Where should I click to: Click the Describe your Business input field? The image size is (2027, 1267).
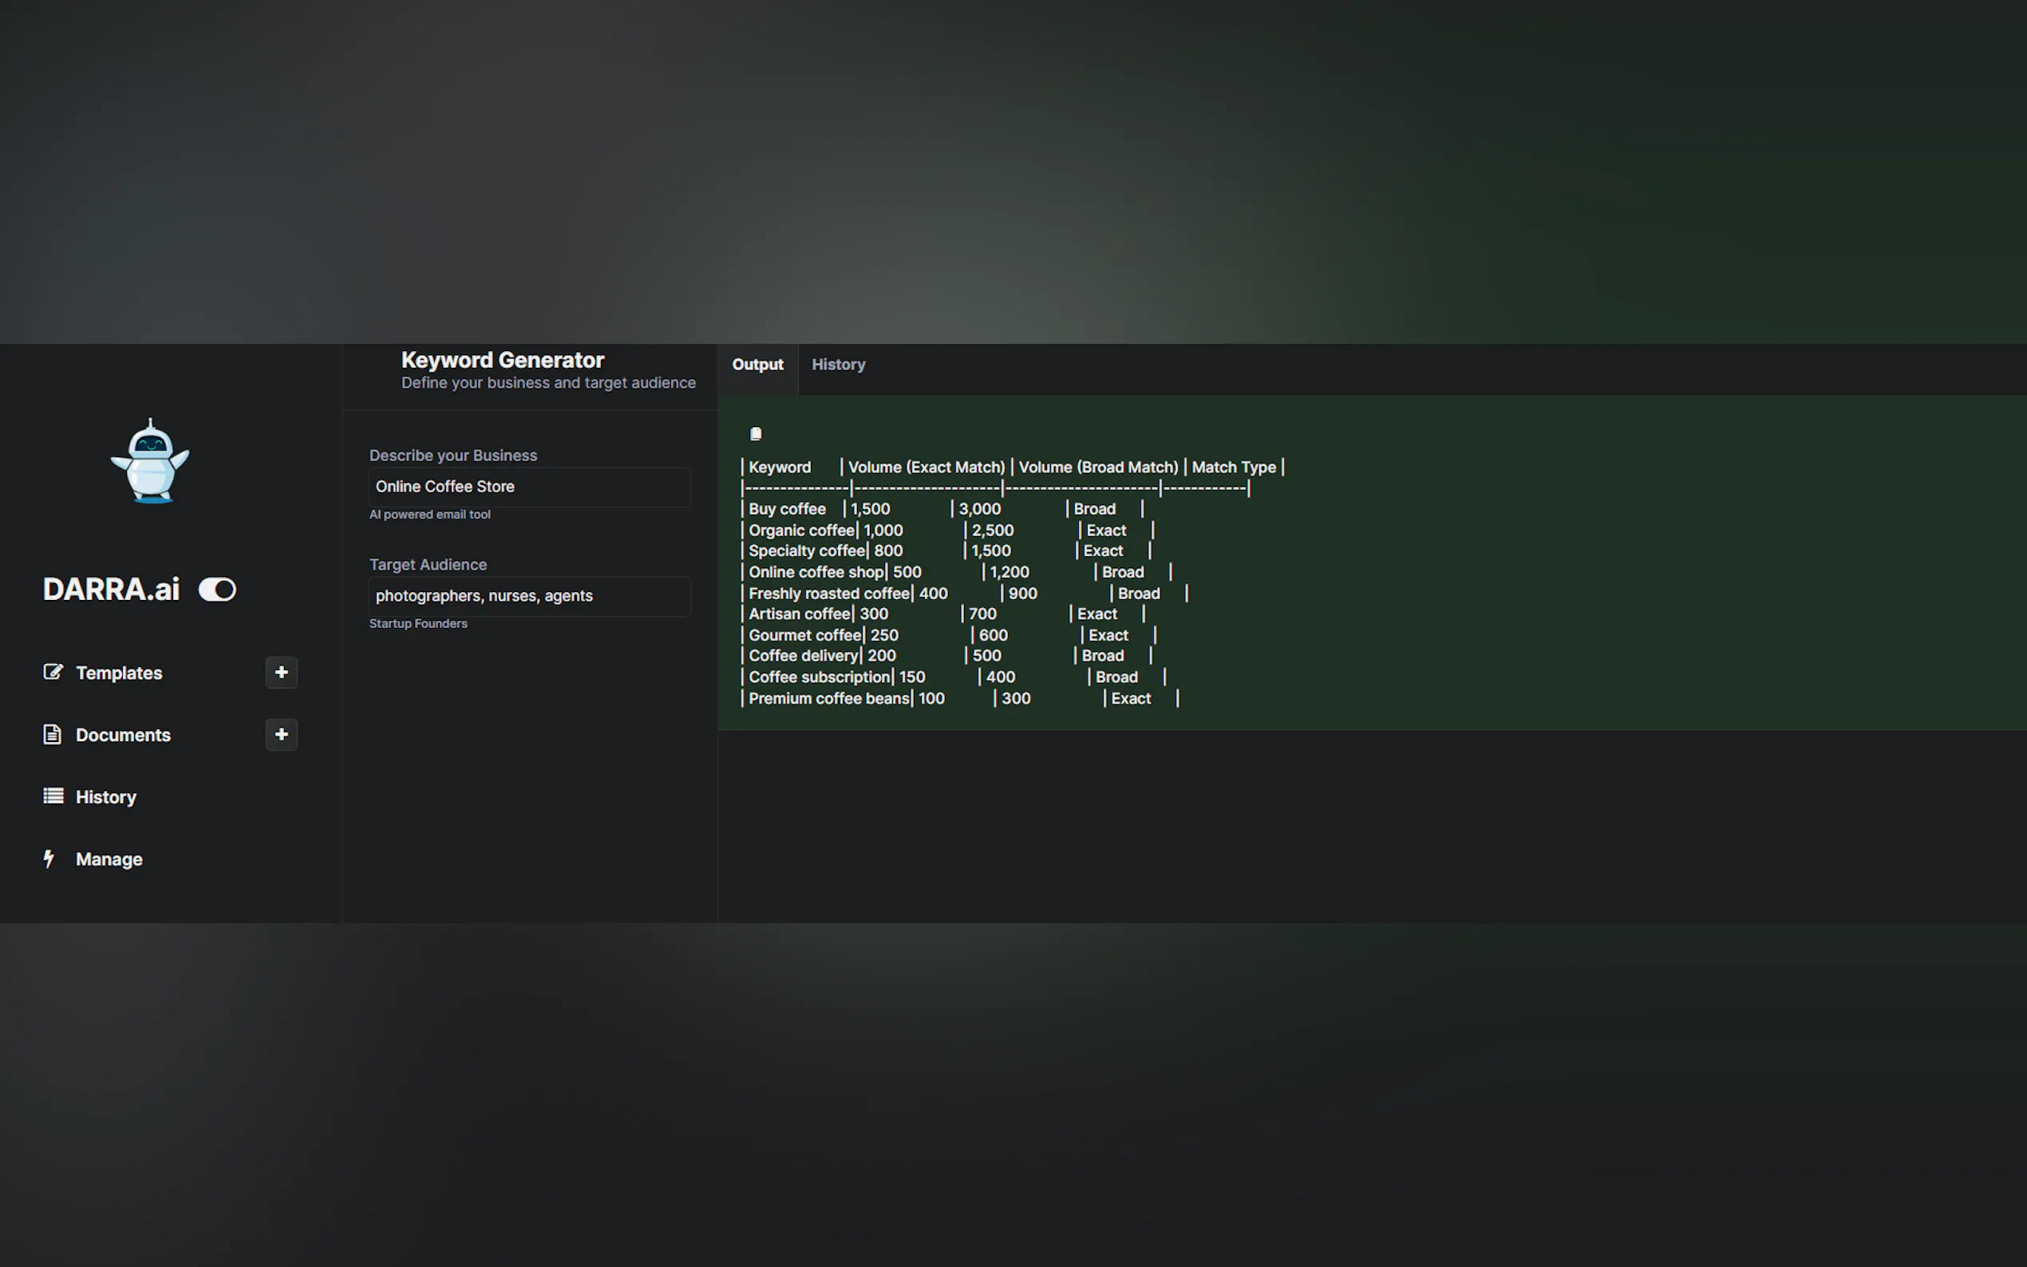coord(529,487)
